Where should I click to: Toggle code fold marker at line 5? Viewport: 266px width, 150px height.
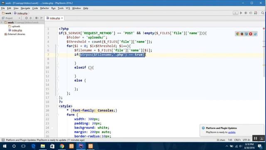[x=57, y=46]
